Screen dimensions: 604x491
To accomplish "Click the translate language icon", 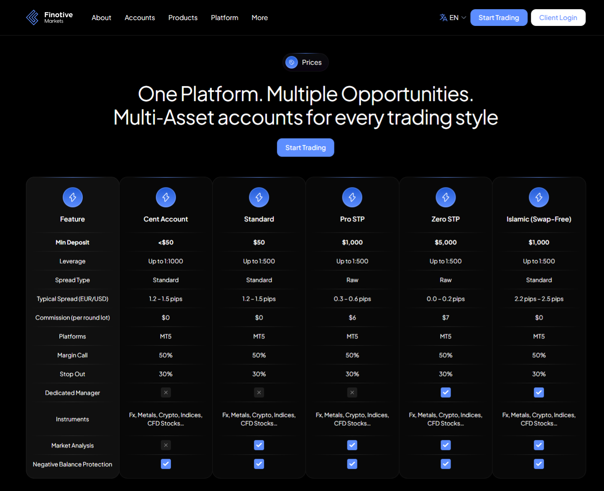I will (x=443, y=18).
